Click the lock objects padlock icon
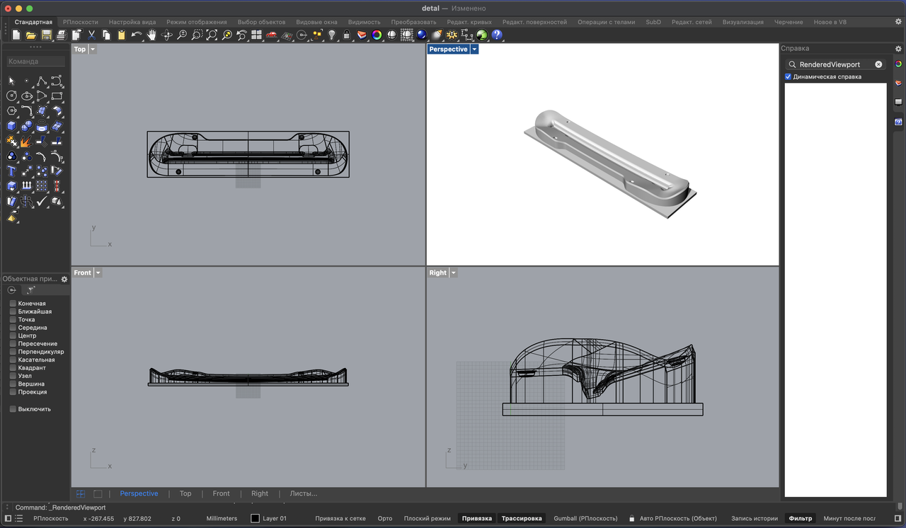The image size is (906, 528). pyautogui.click(x=346, y=35)
